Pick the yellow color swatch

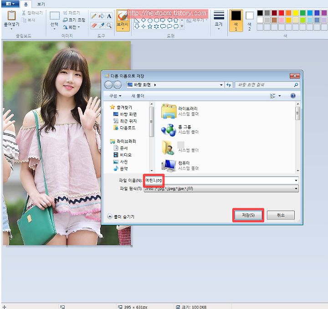pyautogui.click(x=296, y=13)
